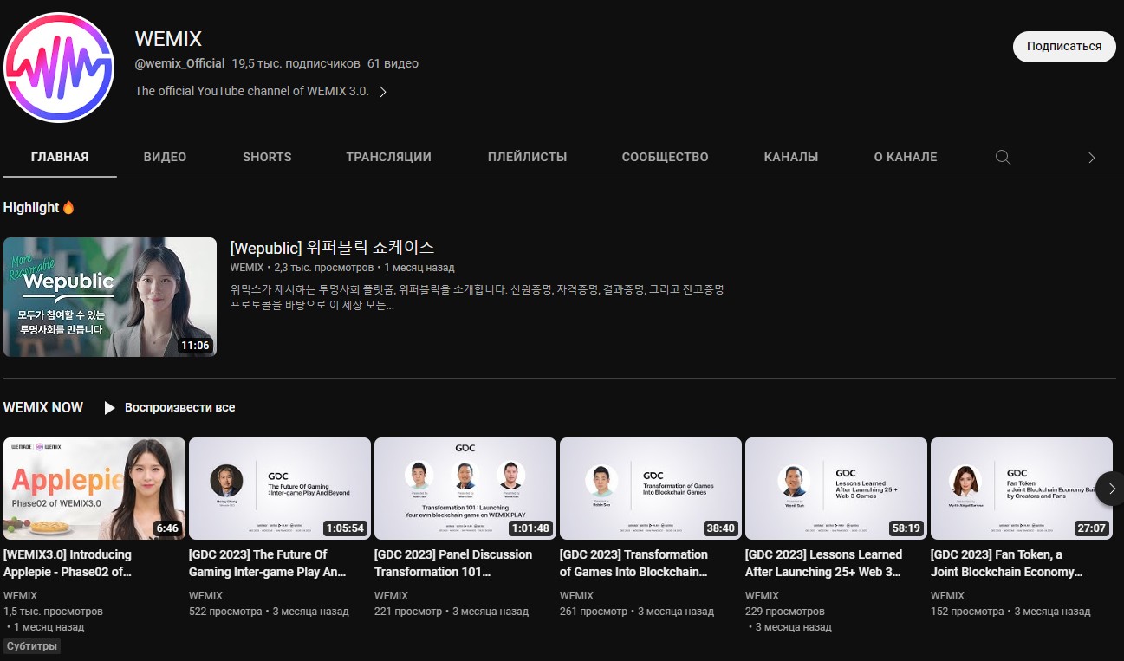The width and height of the screenshot is (1124, 661).
Task: Open the СООБЩЕСТВО tab
Action: click(665, 157)
